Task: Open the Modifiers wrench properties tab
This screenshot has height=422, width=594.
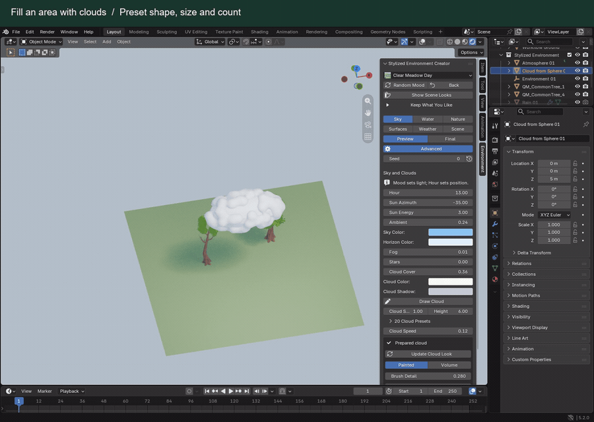Action: click(495, 224)
